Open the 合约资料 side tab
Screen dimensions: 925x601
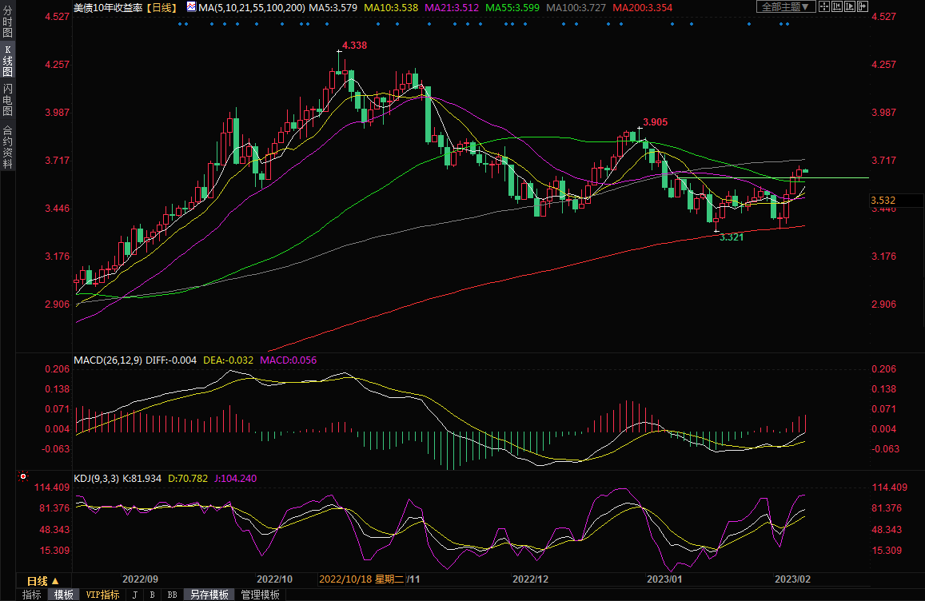pos(7,146)
